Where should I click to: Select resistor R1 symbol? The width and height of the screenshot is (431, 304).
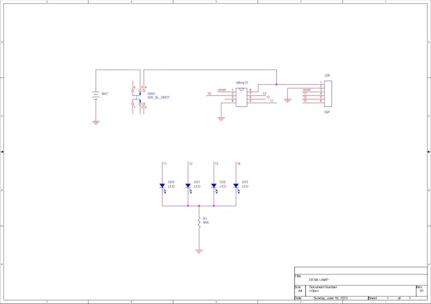tap(199, 222)
